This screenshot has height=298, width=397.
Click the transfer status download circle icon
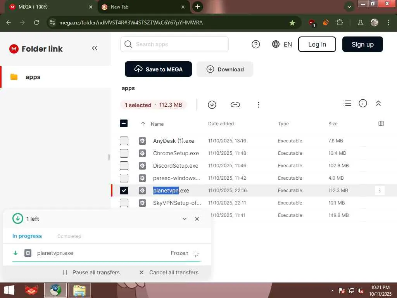coord(18,218)
